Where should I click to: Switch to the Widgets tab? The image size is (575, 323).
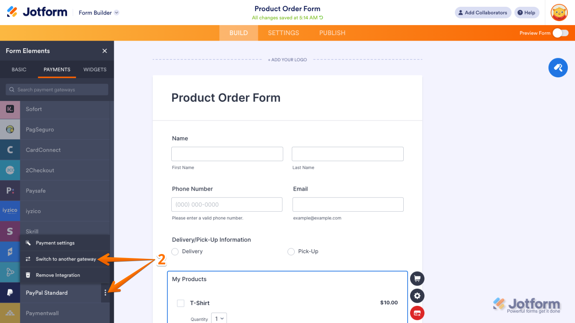pos(95,69)
